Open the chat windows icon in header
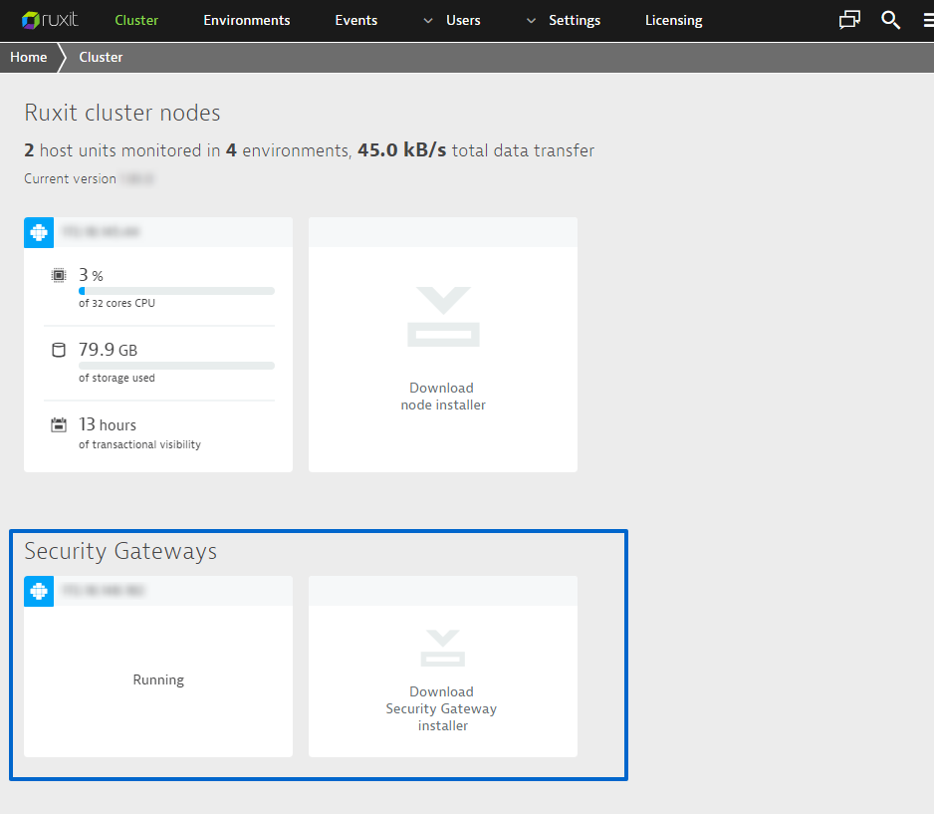This screenshot has height=814, width=934. pyautogui.click(x=849, y=20)
